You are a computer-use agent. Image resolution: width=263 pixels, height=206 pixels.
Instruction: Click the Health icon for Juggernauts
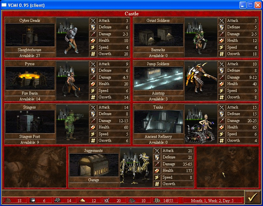coord(157,170)
